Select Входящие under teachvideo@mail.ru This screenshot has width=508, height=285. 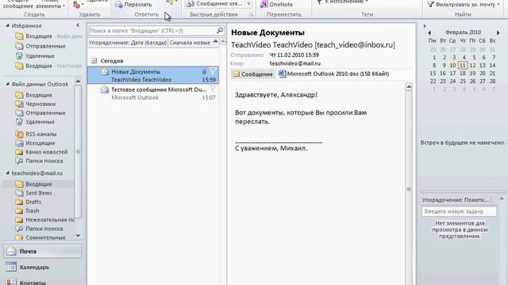point(39,184)
